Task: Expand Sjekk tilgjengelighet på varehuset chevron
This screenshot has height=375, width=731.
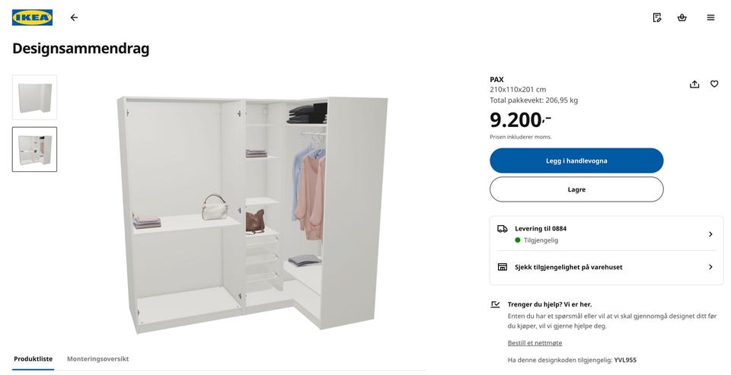Action: click(710, 267)
